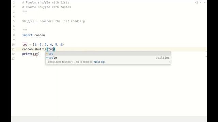Go to previous highlighted problem arrow
218x122 pixels.
pyautogui.click(x=201, y=2)
